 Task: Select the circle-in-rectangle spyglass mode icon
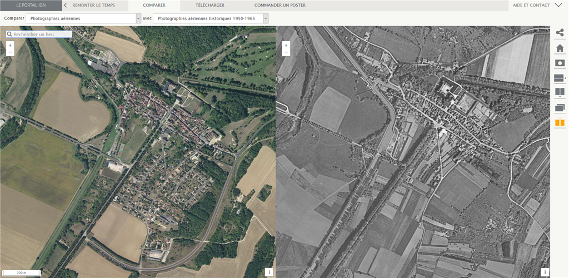560,63
